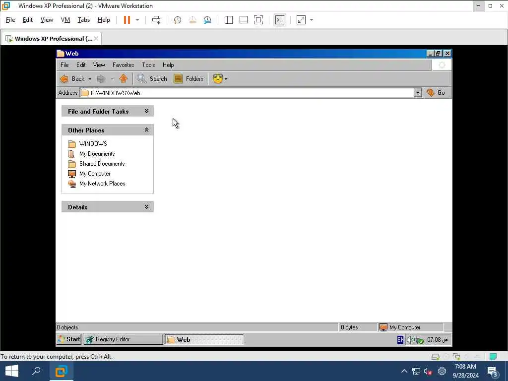This screenshot has width=508, height=381.
Task: Open VMware View menu
Action: [x=47, y=20]
